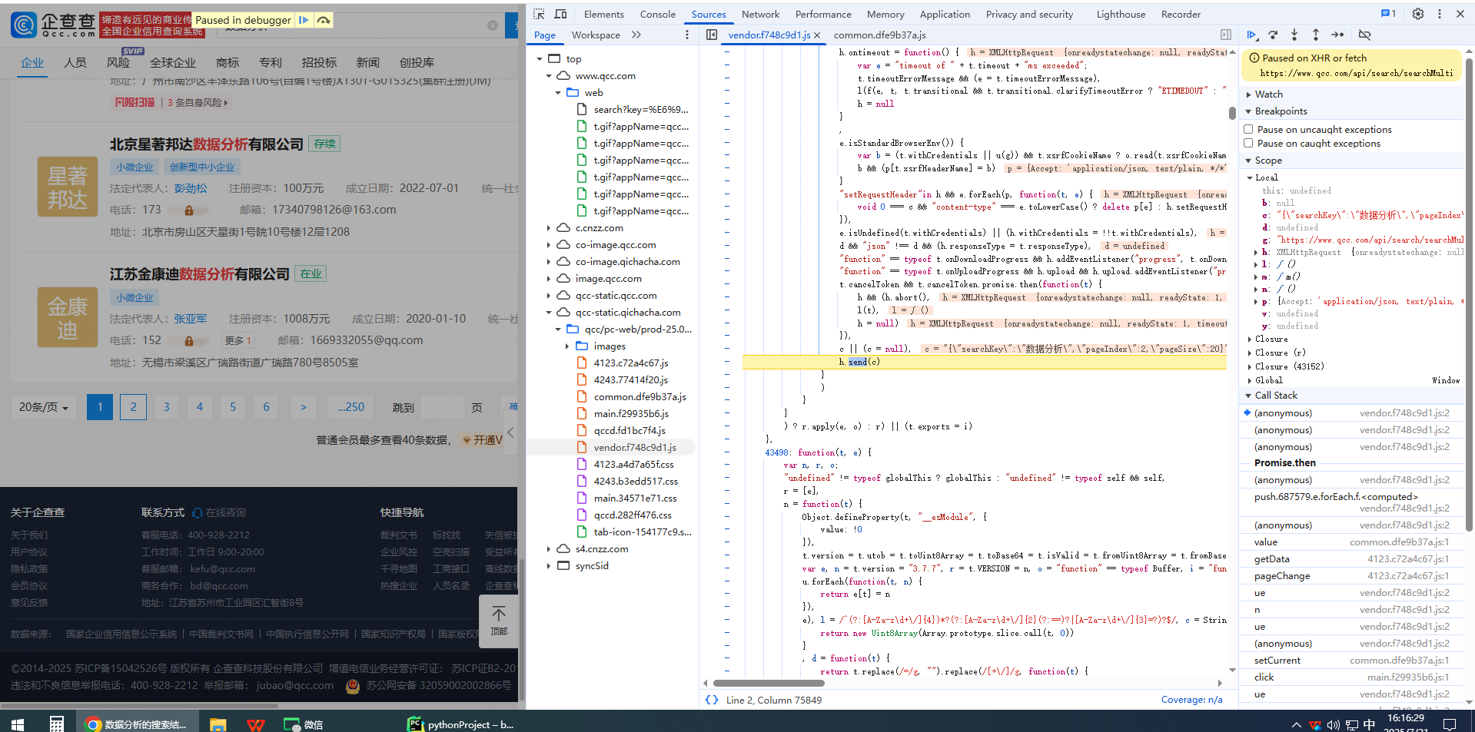The width and height of the screenshot is (1475, 732).
Task: Switch to the Network panel
Action: click(x=760, y=14)
